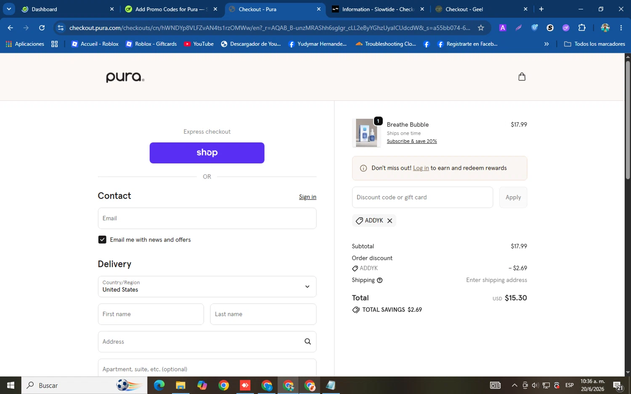This screenshot has width=631, height=394.
Task: Click the Pura logo
Action: coord(125,77)
